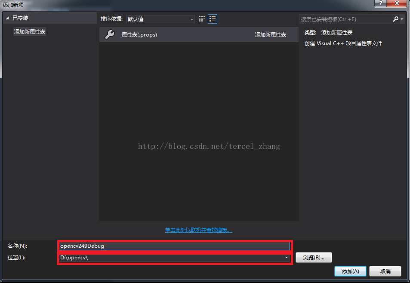Click the help question mark button
Screen dimensions: 410x283
381,3
